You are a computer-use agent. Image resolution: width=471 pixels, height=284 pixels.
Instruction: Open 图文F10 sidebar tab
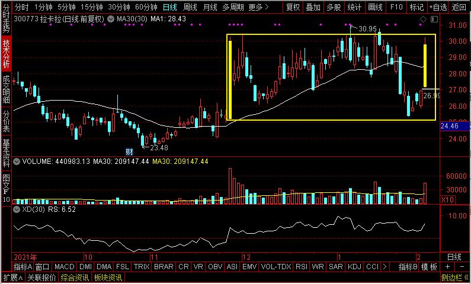(x=6, y=188)
